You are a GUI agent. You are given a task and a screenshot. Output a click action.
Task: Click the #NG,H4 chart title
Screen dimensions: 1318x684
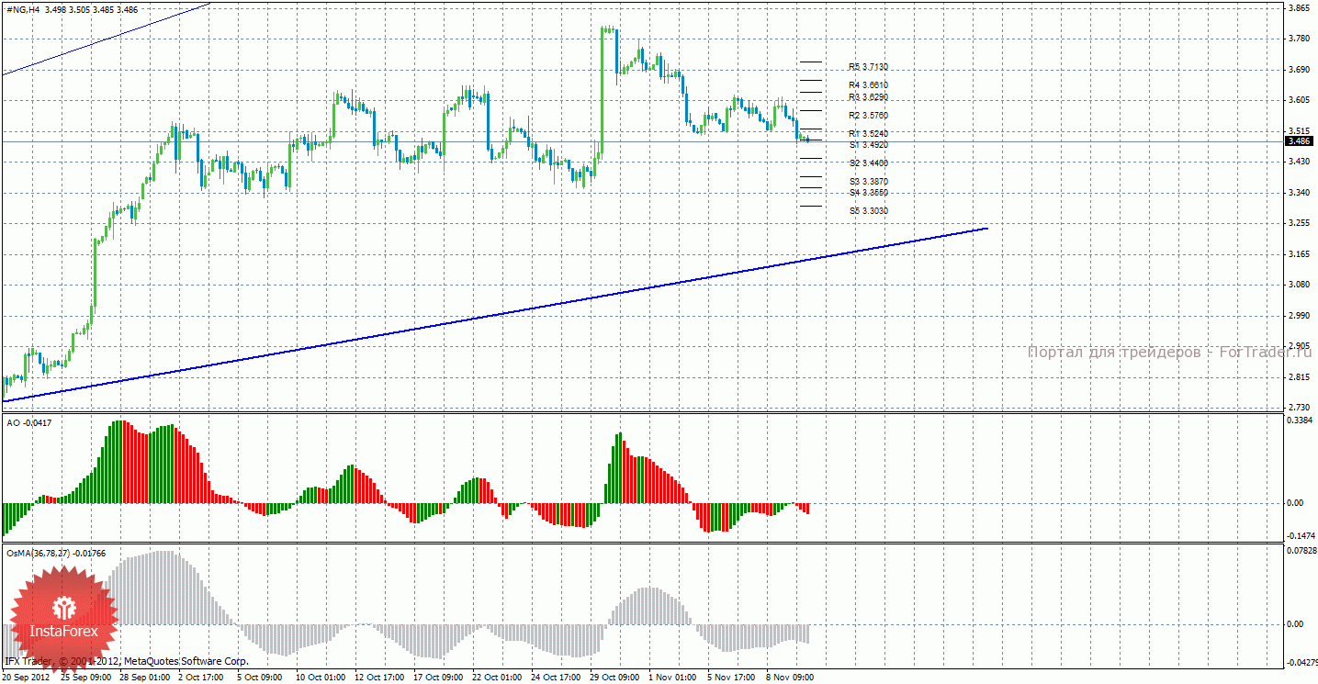[21, 9]
